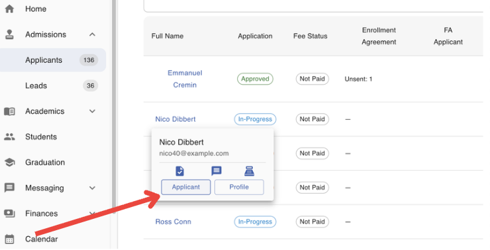Click the 36 Leads count badge

click(x=90, y=85)
